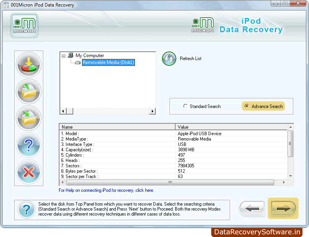Click the tree panel left scroll arrow
The width and height of the screenshot is (309, 237).
click(x=63, y=111)
